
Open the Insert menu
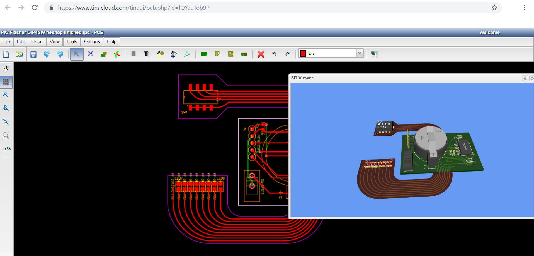(37, 42)
